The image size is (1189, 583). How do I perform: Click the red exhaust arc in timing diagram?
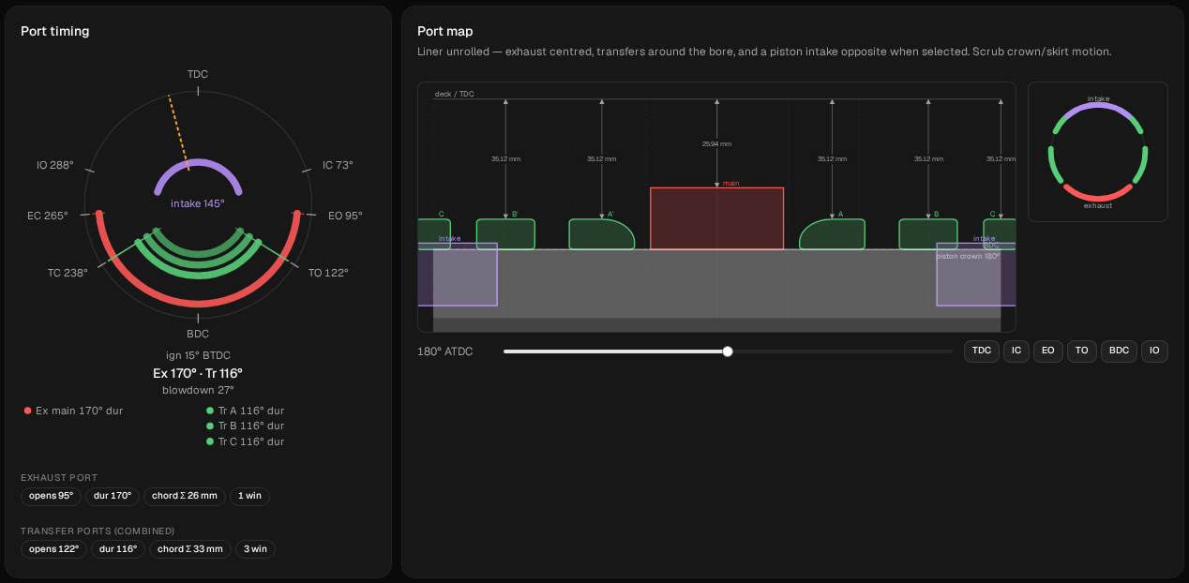pos(198,303)
